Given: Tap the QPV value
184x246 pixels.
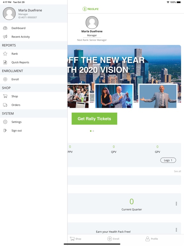Looking at the screenshot, I should click(x=114, y=147).
